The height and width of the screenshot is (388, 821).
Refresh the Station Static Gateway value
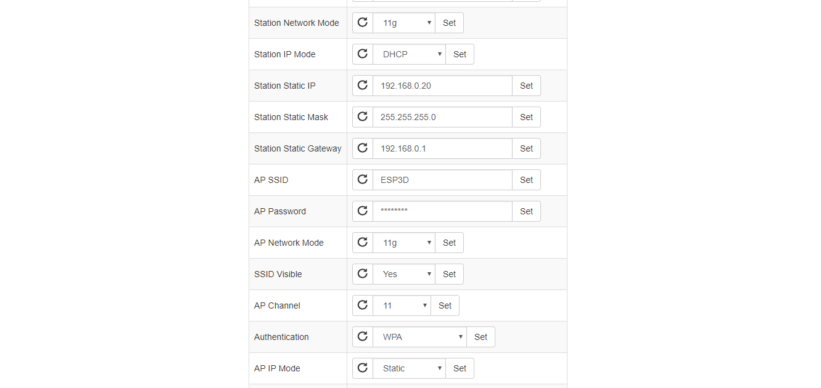pyautogui.click(x=363, y=148)
